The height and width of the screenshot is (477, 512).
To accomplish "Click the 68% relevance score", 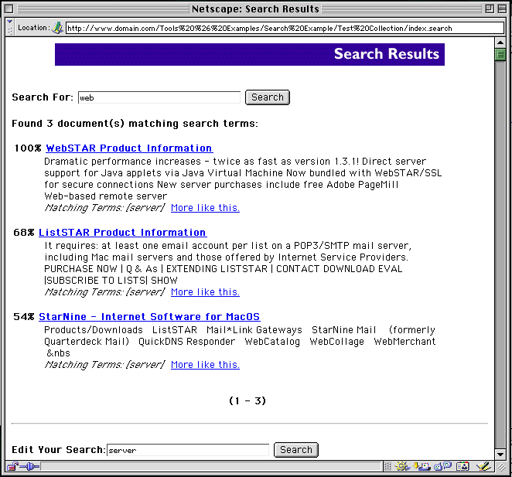I will tap(24, 233).
